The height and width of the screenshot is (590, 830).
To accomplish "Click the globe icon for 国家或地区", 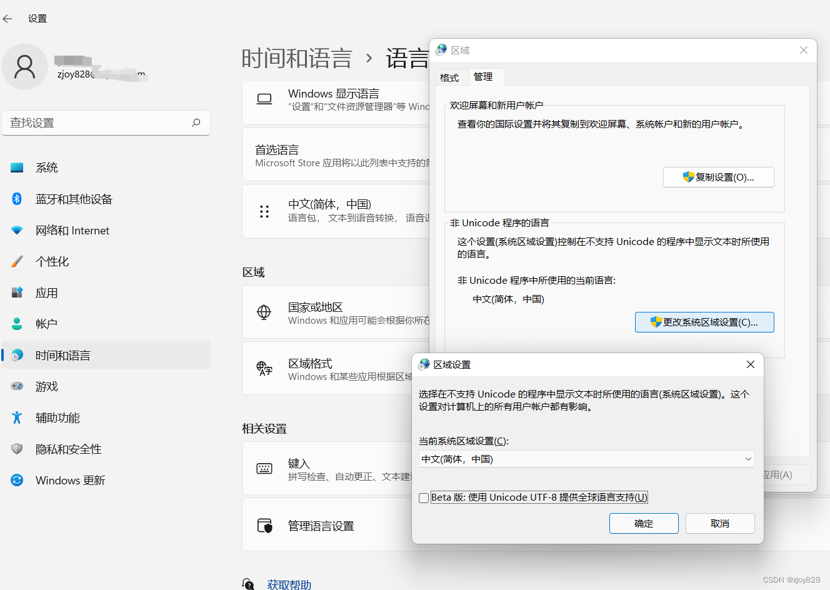I will coord(264,312).
